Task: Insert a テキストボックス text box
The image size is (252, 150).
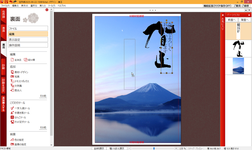Action: tap(12, 81)
